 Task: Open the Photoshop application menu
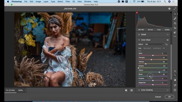16,1
